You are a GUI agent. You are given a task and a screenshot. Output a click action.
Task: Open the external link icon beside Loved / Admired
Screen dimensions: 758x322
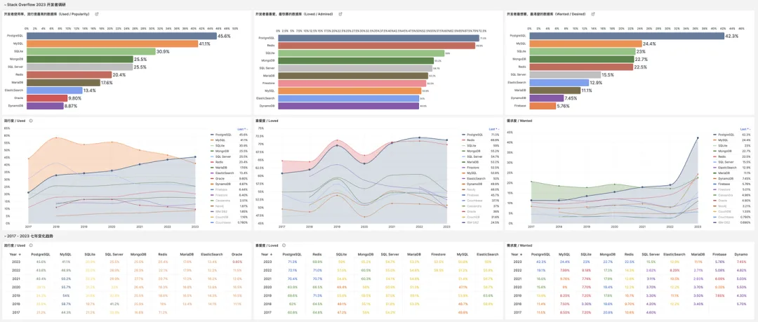(341, 14)
